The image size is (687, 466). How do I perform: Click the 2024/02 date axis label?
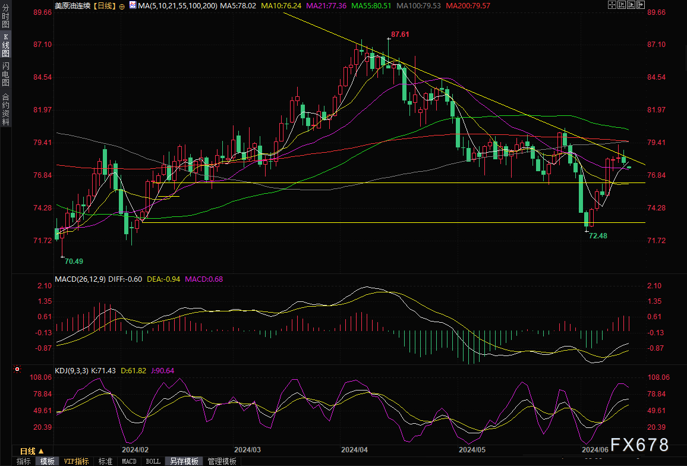tap(135, 450)
